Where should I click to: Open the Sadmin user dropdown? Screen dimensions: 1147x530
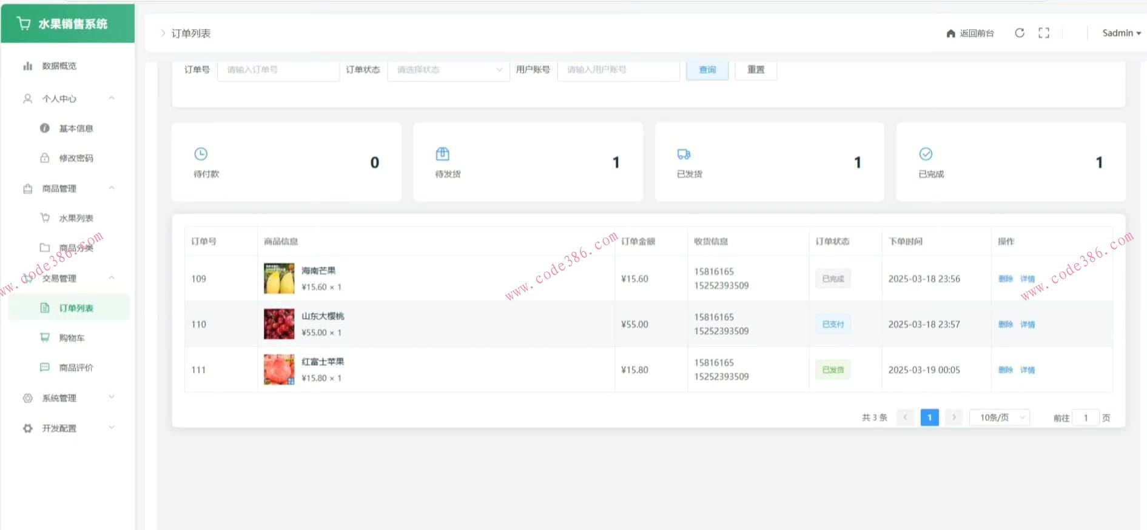(x=1121, y=33)
